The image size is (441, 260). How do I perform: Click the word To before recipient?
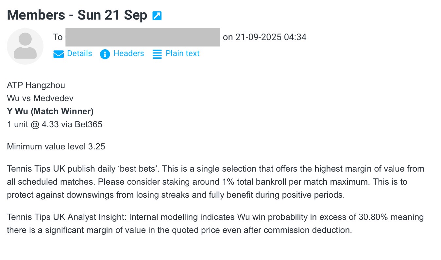coord(58,37)
